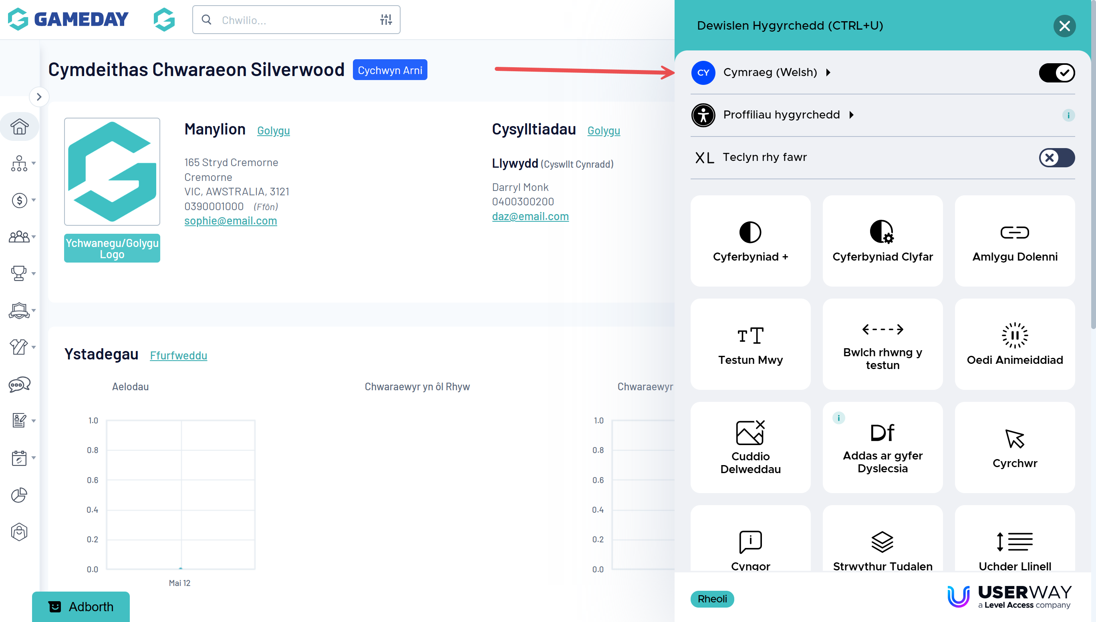This screenshot has height=622, width=1096.
Task: Open the home dashboard sidebar icon
Action: (x=19, y=126)
